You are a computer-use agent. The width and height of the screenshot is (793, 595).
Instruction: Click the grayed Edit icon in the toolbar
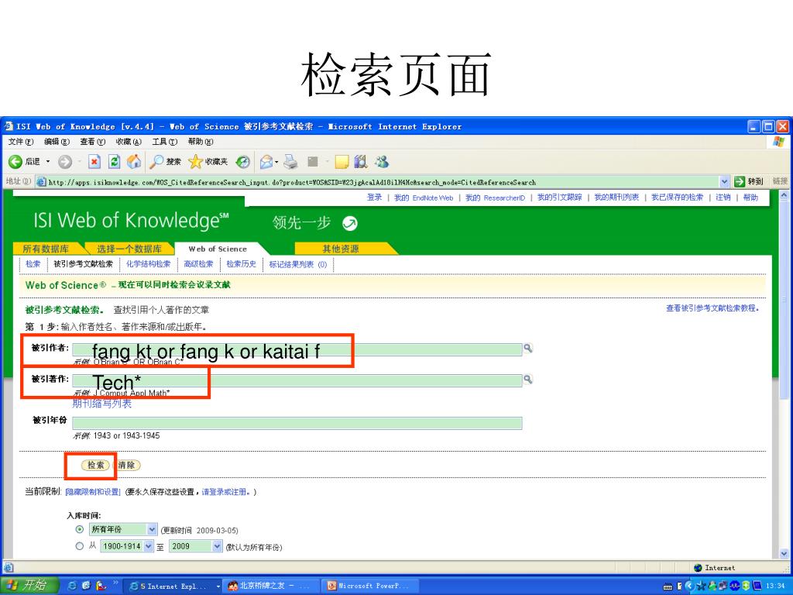(313, 162)
